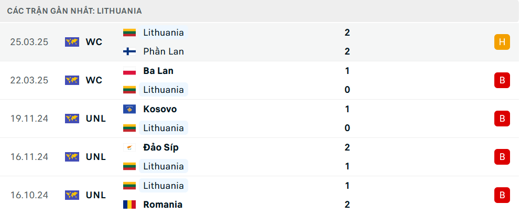The image size is (520, 214).
Task: Click the red B badge for the Kosovo match
Action: click(502, 119)
